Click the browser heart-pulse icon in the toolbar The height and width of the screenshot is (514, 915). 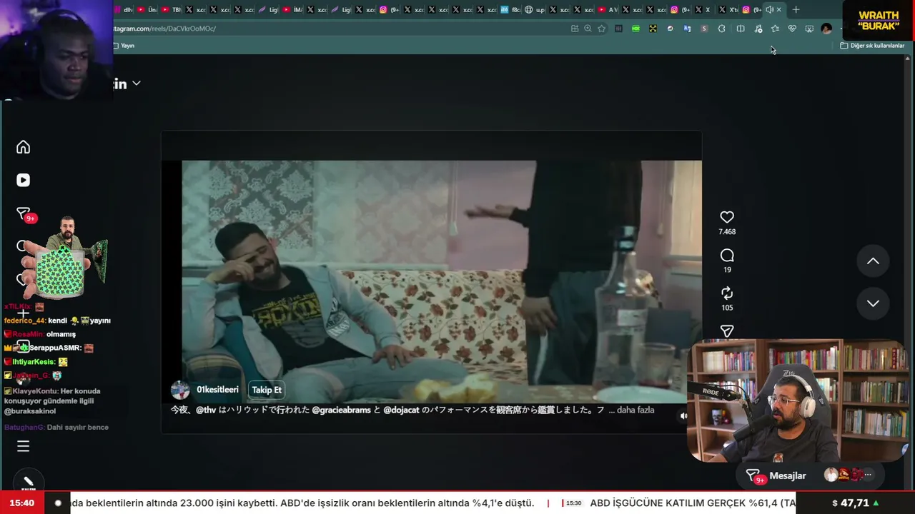coord(792,29)
